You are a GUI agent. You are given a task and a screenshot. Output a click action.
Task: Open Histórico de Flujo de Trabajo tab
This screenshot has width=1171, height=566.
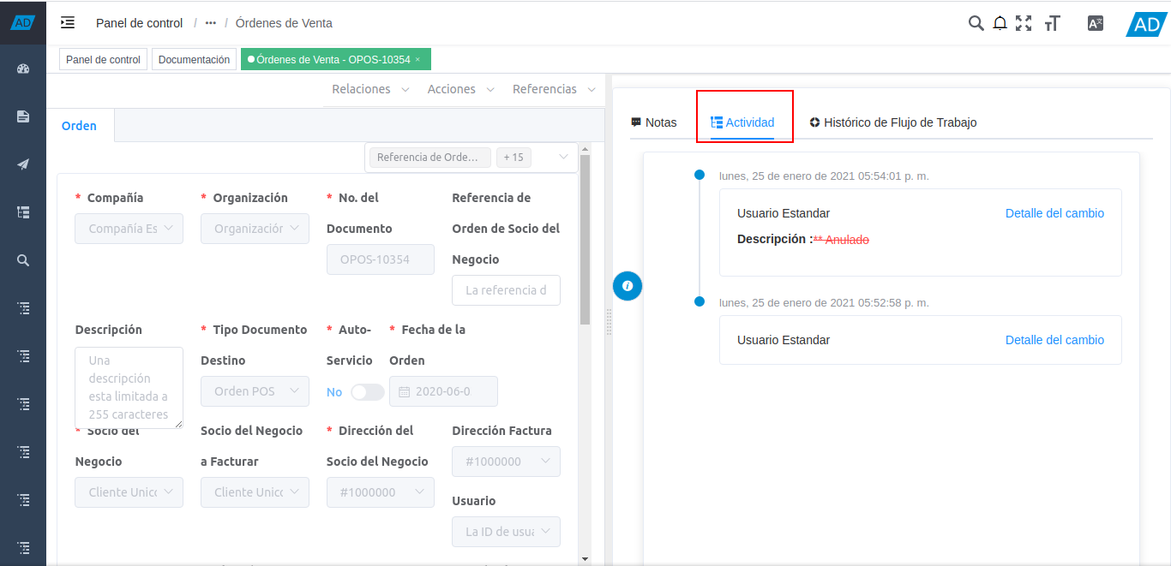click(893, 122)
